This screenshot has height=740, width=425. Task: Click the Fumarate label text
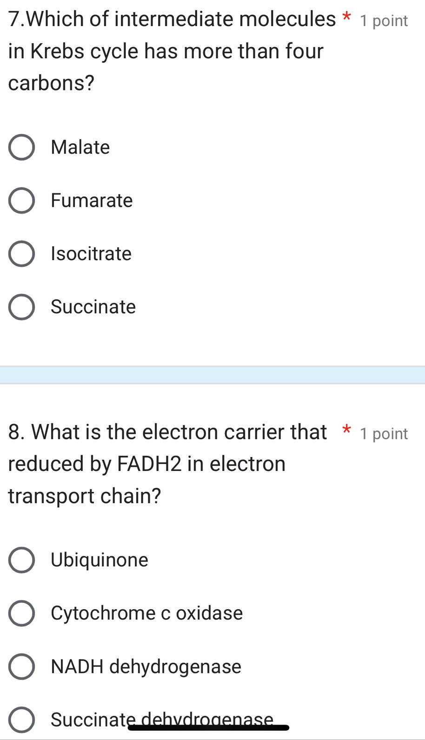tap(92, 200)
